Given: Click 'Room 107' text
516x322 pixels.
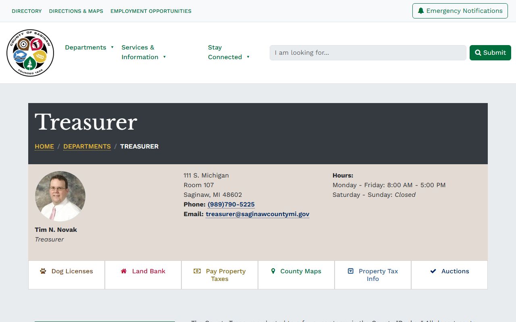Looking at the screenshot, I should [x=199, y=185].
